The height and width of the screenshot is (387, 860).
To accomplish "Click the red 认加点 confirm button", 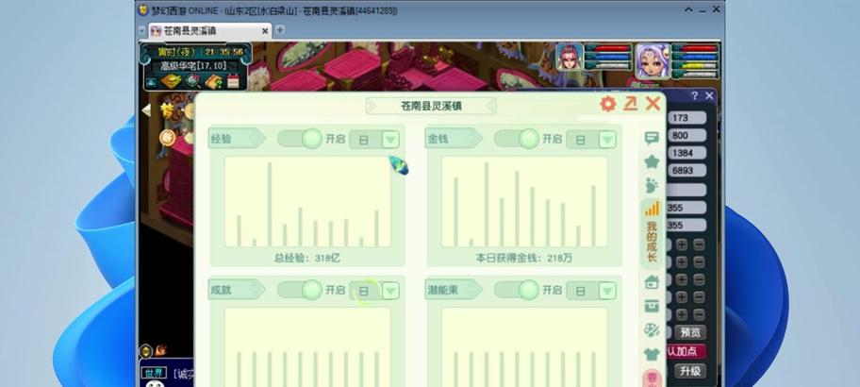I will tap(686, 351).
